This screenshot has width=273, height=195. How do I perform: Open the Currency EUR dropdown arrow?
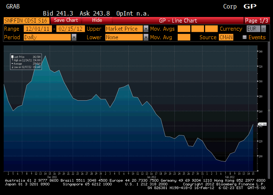263,28
